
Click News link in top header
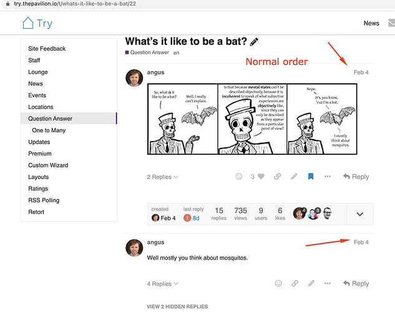tap(371, 23)
